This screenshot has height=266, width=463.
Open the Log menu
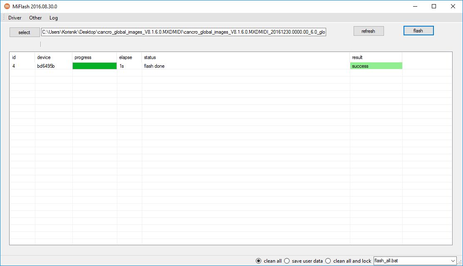(53, 18)
